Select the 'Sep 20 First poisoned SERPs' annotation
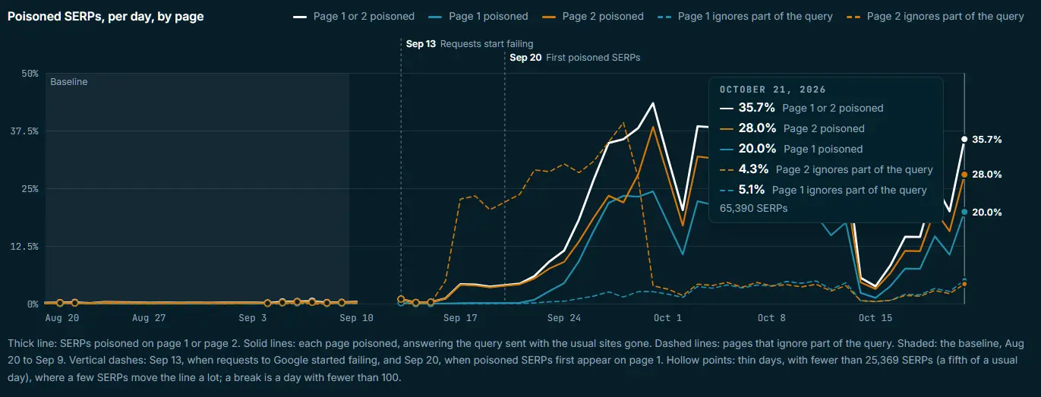This screenshot has width=1041, height=397. pos(575,57)
